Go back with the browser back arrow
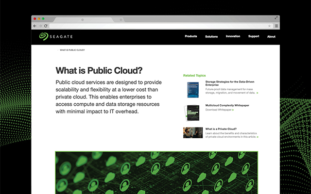311x194 pixels. point(35,26)
